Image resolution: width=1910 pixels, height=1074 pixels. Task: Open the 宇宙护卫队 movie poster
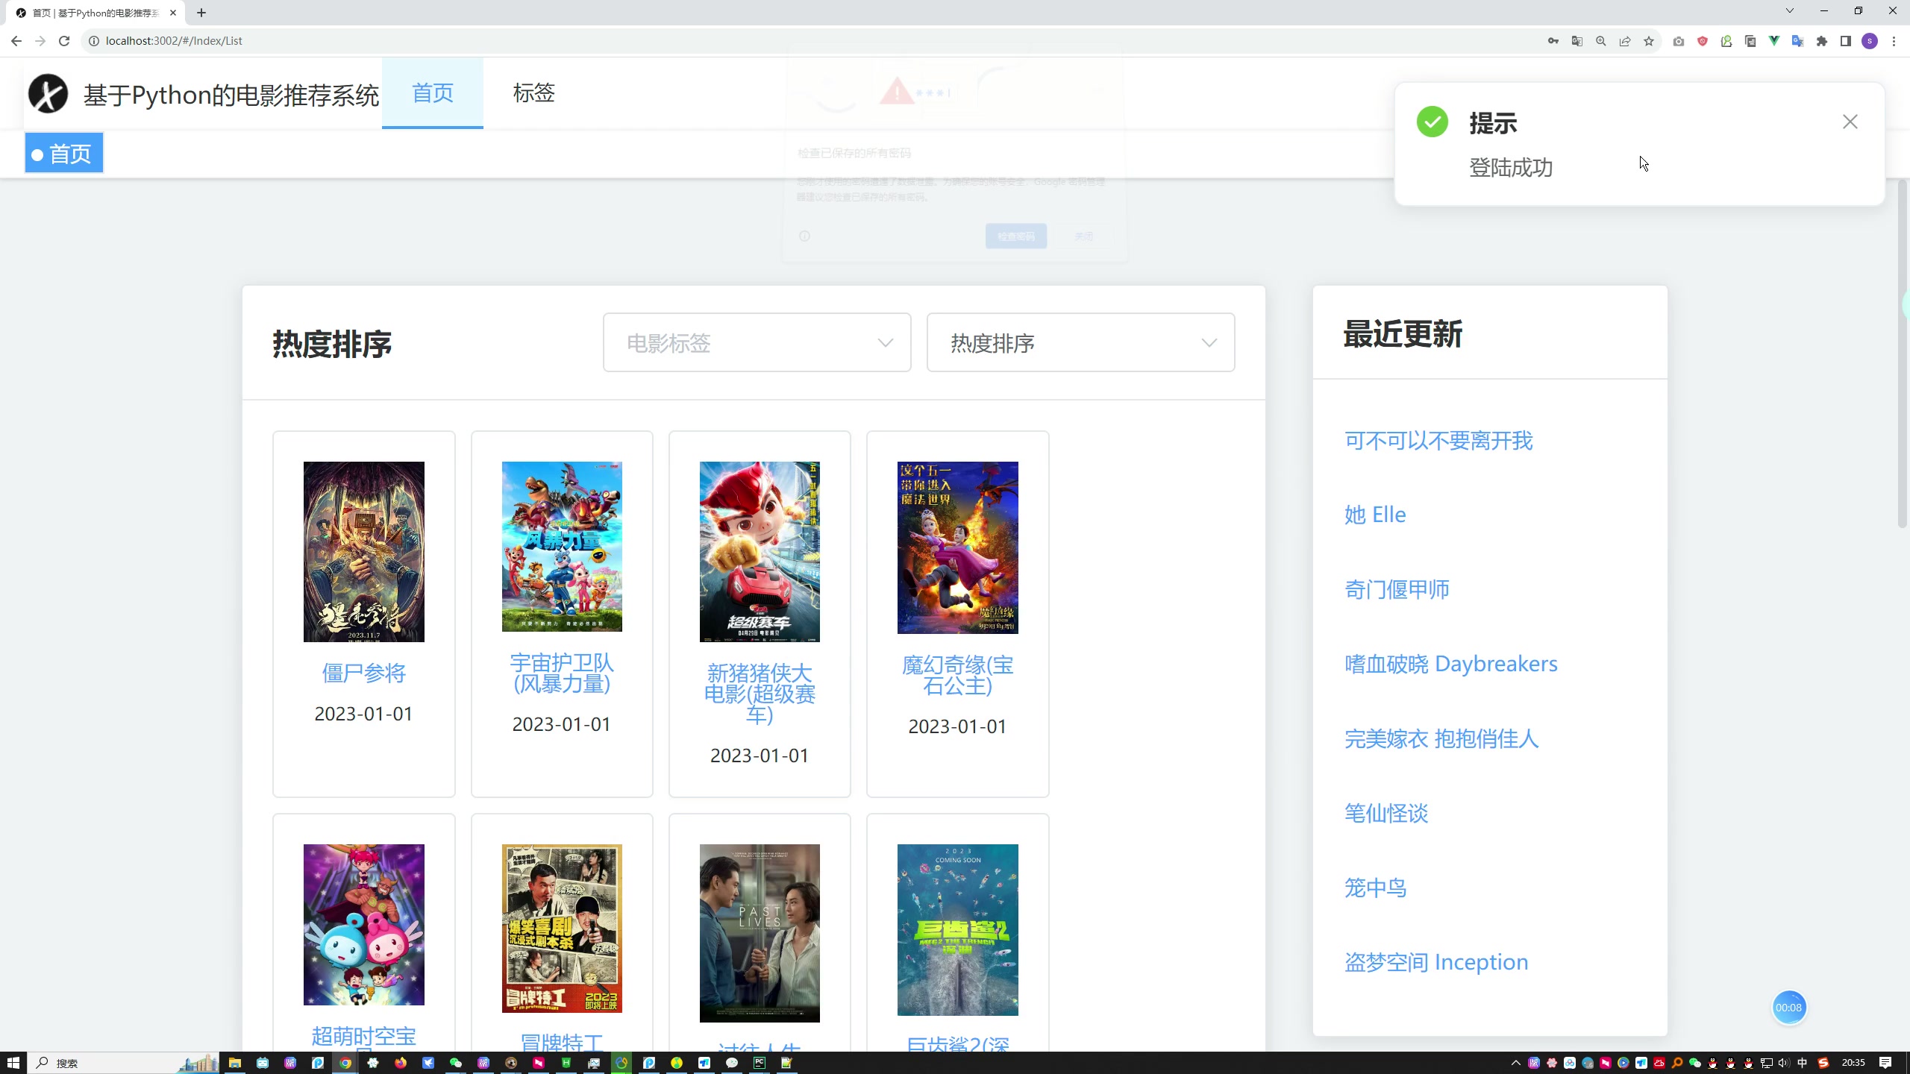pyautogui.click(x=562, y=547)
